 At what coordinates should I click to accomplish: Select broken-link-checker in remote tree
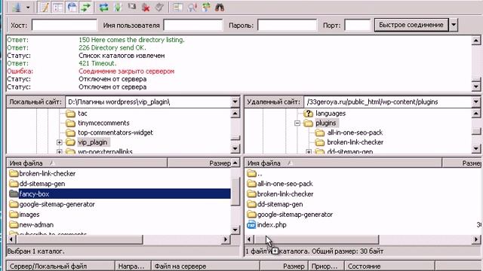coord(355,142)
